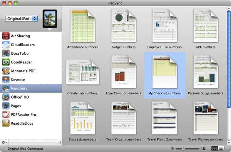
Task: Click the 'Pages' sidebar label
Action: pyautogui.click(x=16, y=106)
